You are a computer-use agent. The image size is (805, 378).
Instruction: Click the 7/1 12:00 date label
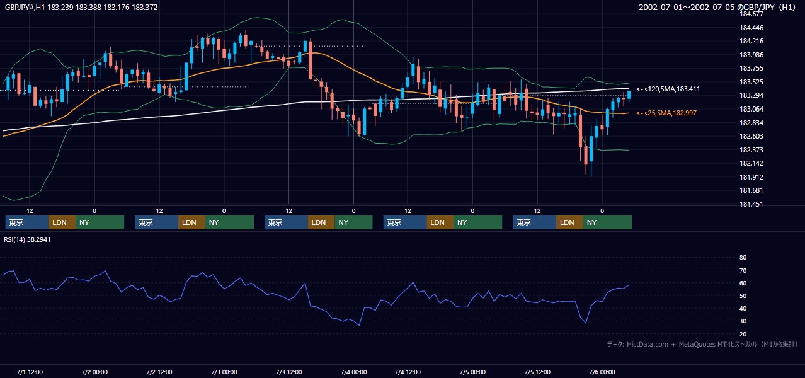(30, 372)
